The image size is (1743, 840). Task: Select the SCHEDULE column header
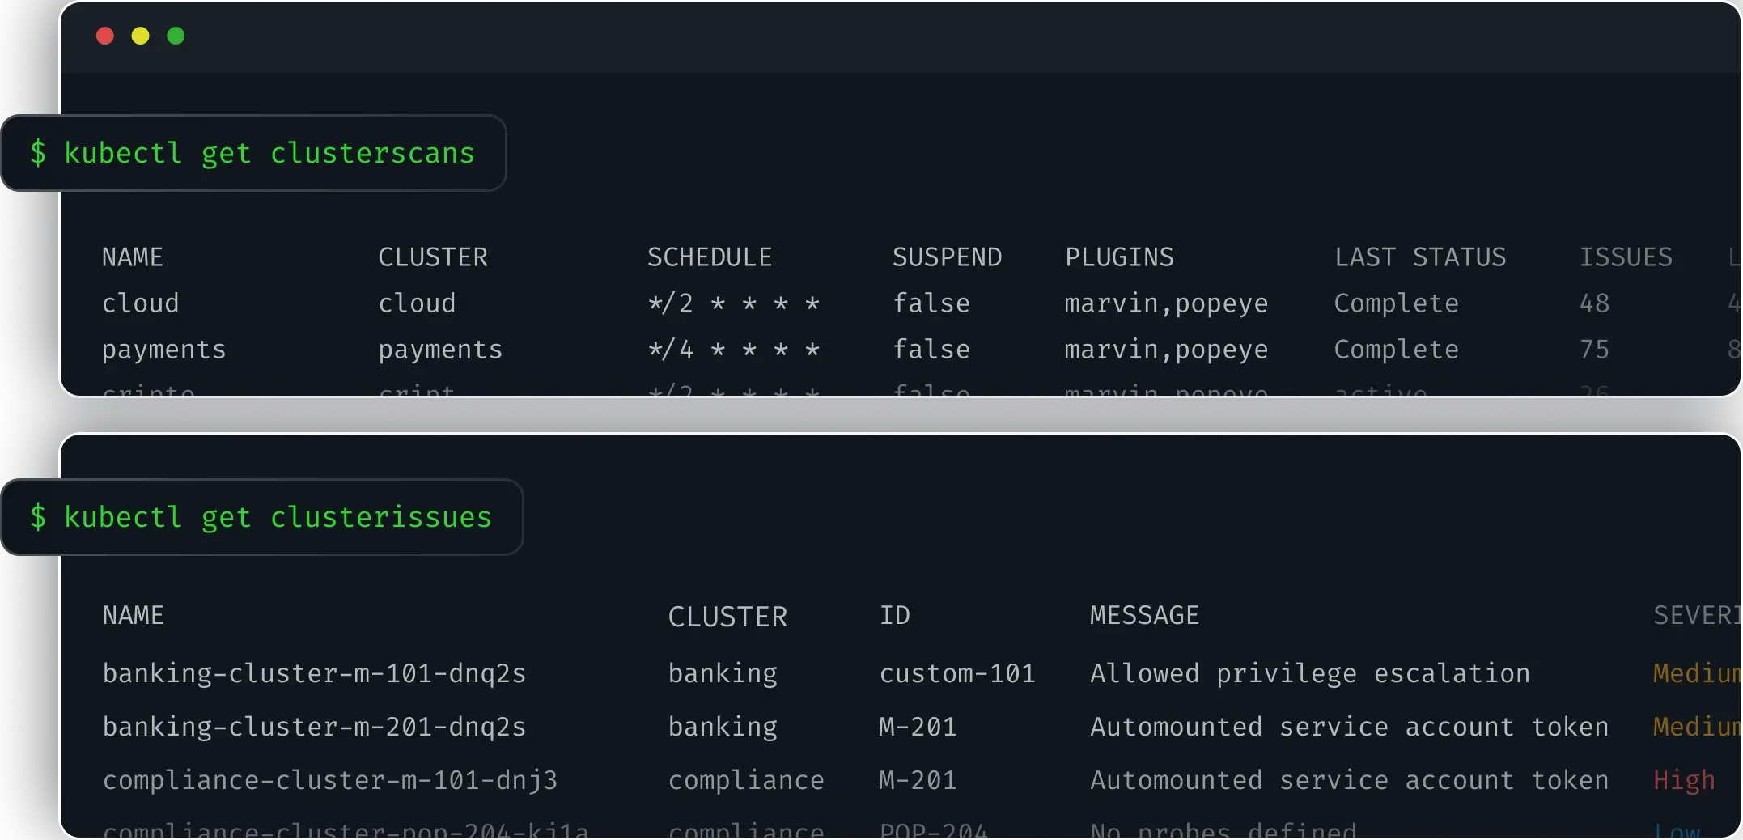tap(710, 257)
